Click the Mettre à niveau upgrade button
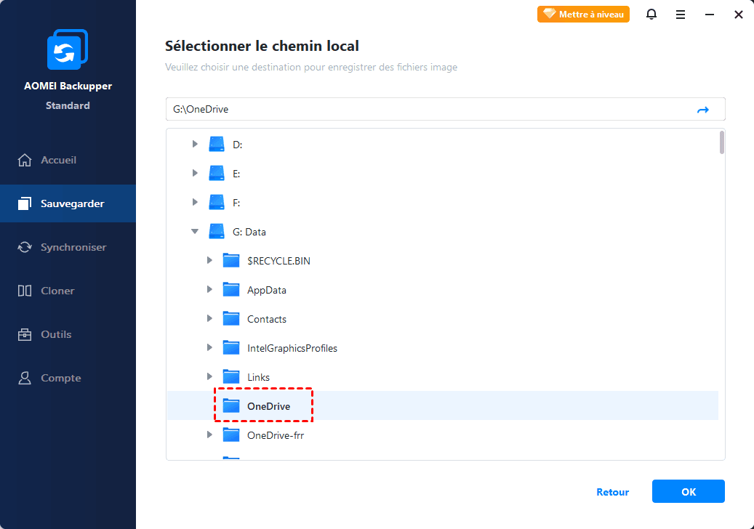Image resolution: width=754 pixels, height=529 pixels. pyautogui.click(x=583, y=15)
